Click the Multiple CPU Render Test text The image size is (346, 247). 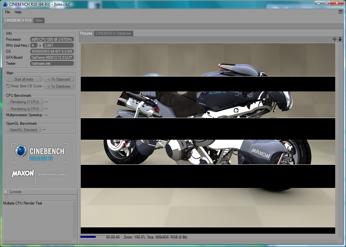click(x=23, y=203)
